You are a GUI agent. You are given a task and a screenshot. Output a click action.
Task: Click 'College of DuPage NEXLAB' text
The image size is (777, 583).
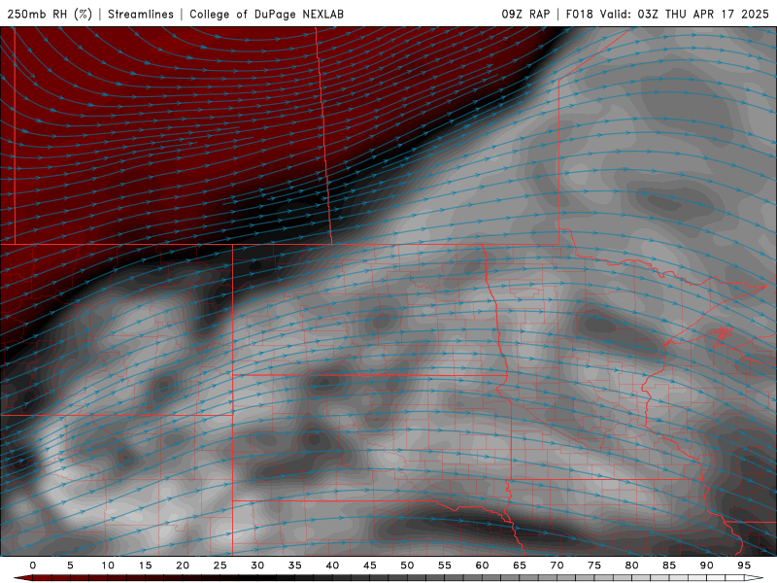click(266, 14)
